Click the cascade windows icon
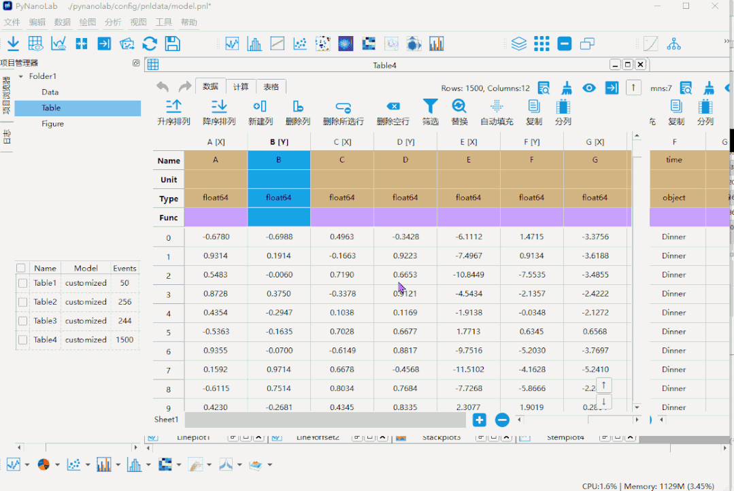The height and width of the screenshot is (491, 734). [x=587, y=44]
